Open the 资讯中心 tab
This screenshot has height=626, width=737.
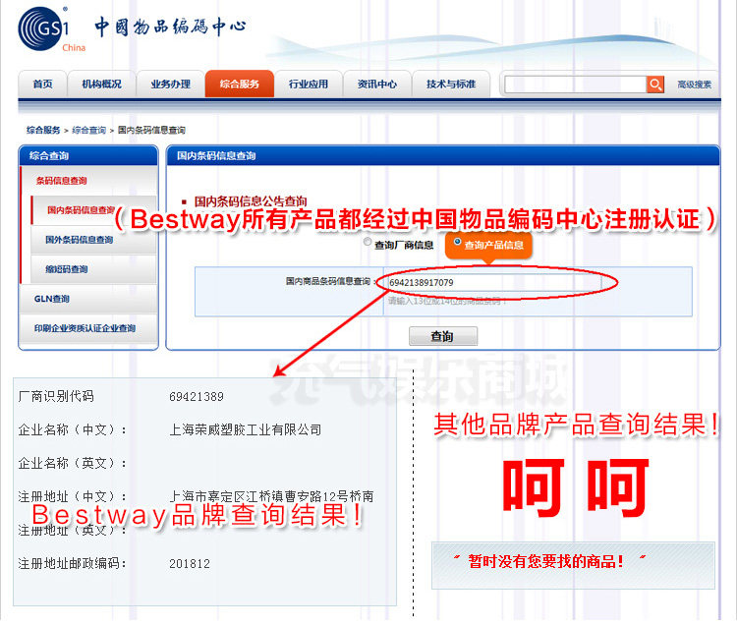377,85
